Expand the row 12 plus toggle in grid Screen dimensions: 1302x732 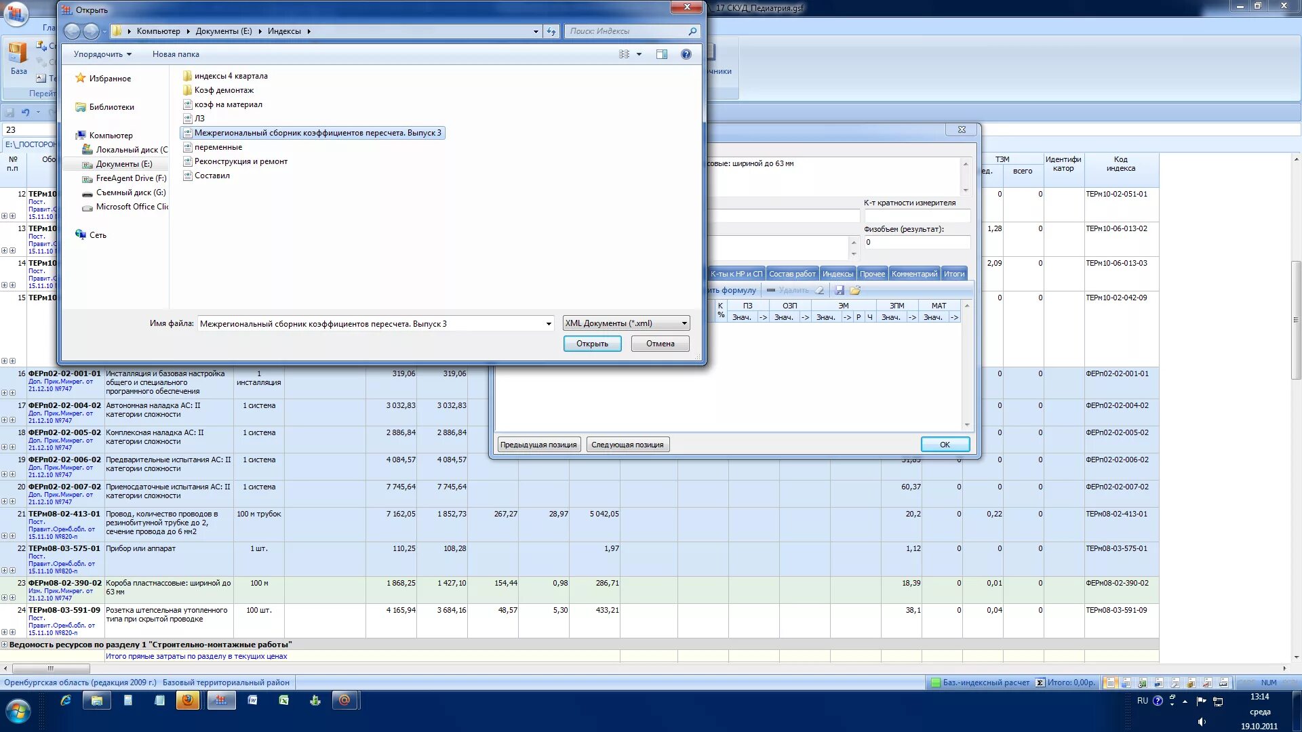4,216
